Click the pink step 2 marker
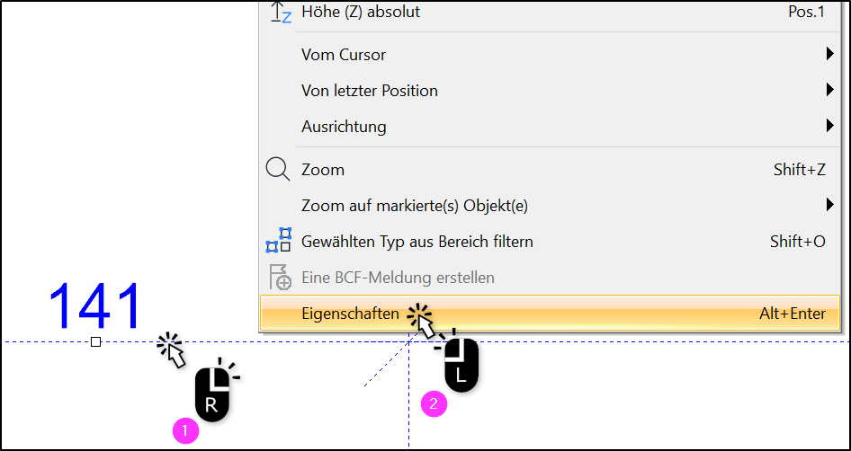 [434, 404]
